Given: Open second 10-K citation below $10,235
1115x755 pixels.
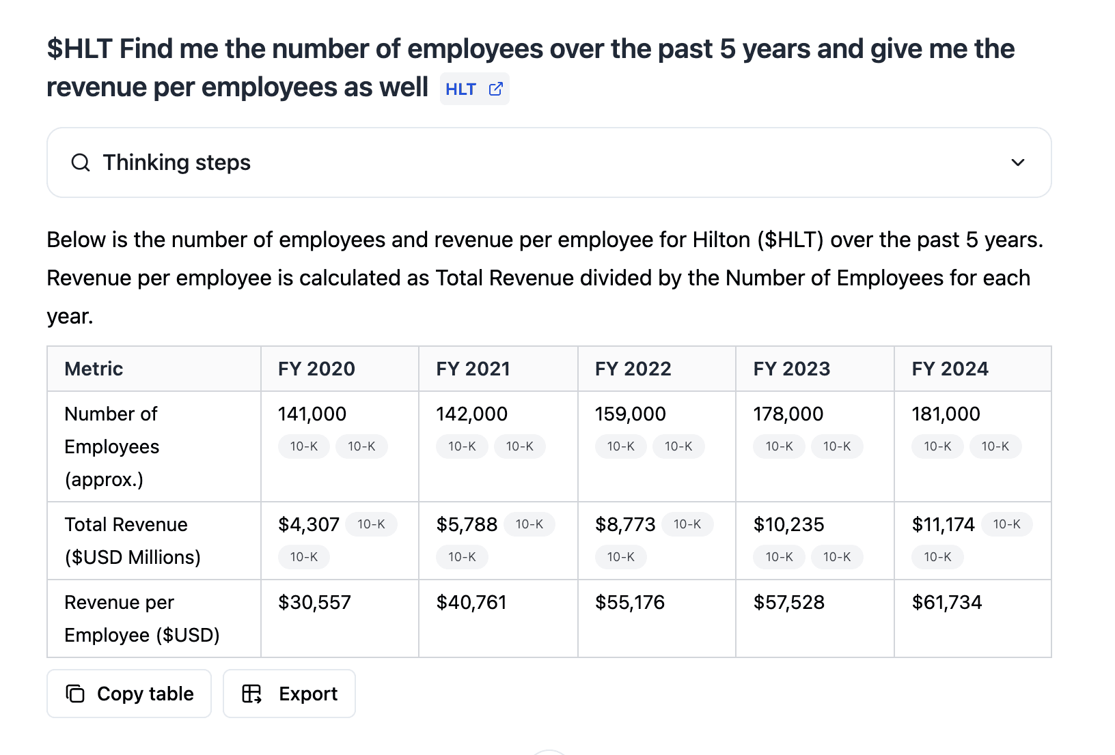Looking at the screenshot, I should (x=837, y=557).
